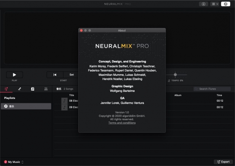Select the 09 Elec song row
The image size is (235, 166).
(143, 107)
